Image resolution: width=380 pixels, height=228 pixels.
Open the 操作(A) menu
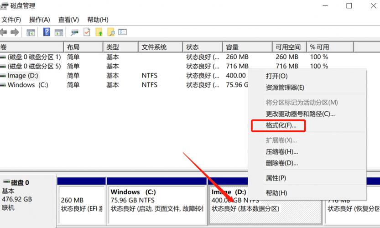click(x=40, y=20)
